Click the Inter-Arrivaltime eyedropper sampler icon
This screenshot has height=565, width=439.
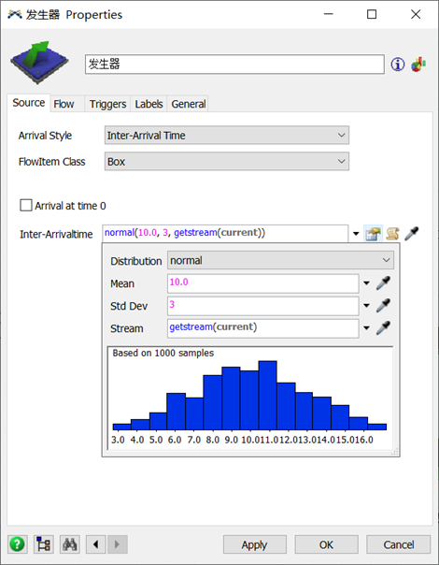point(412,234)
